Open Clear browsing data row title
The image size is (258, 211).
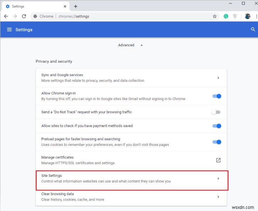[x=58, y=194]
